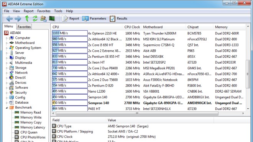The image size is (253, 142).
Task: Select the 4x Opteron 2210 HE row
Action: pos(148,33)
